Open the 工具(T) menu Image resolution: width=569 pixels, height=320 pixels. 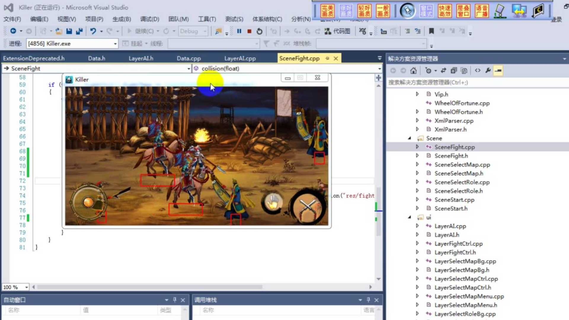click(x=207, y=19)
